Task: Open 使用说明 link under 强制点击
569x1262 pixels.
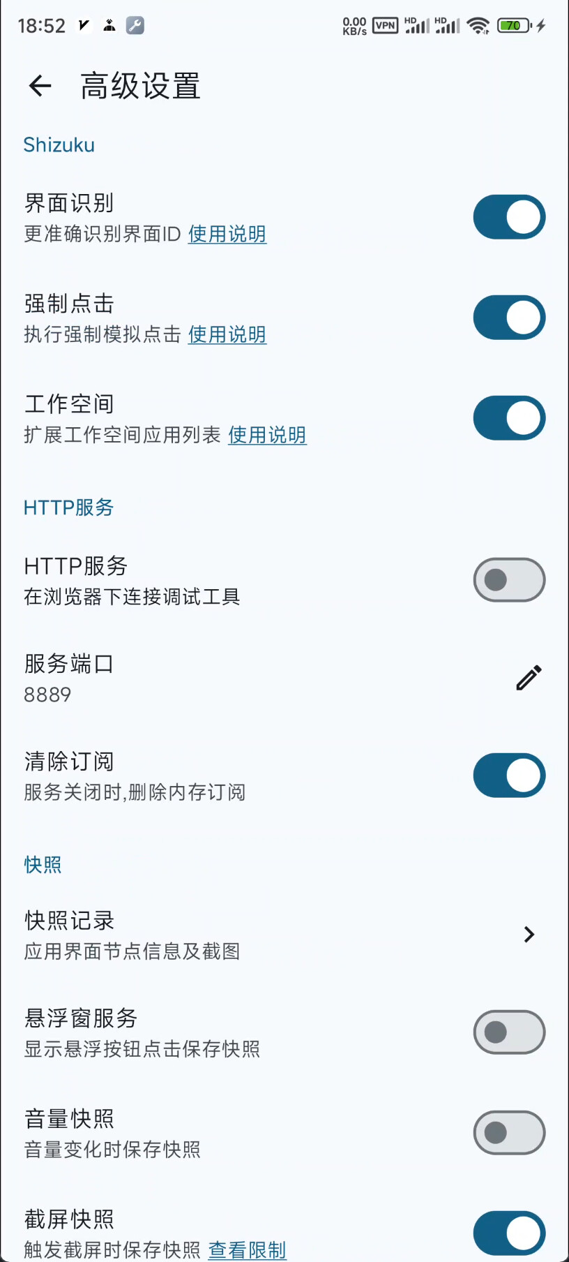Action: pos(227,335)
